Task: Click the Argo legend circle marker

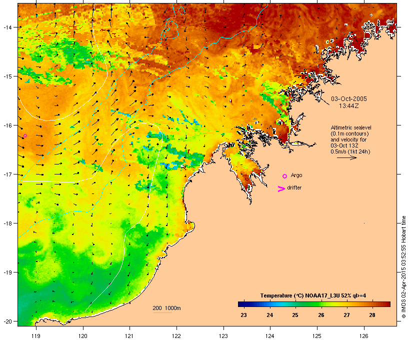Action: click(285, 176)
